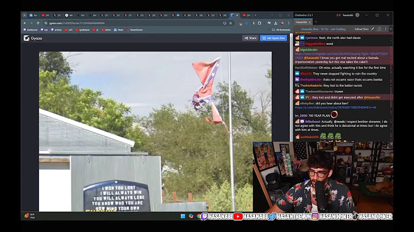Click the hasanabi account name in Chatterino
Screen dimensions: 414x232
[x=348, y=15]
